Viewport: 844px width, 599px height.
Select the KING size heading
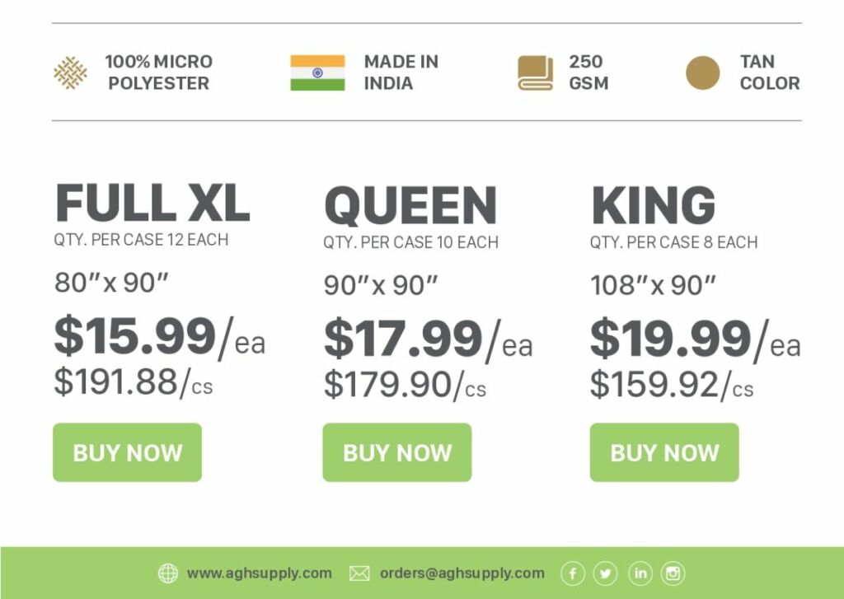(x=653, y=205)
